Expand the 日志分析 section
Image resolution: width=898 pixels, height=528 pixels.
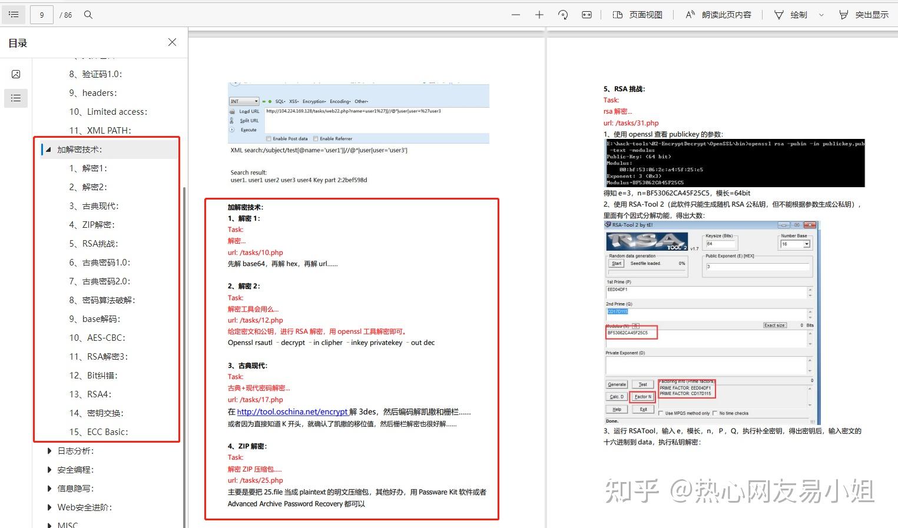[49, 450]
